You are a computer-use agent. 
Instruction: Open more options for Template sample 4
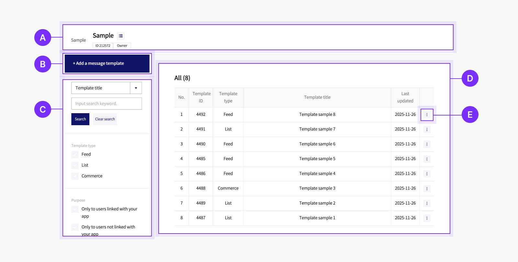coord(427,174)
